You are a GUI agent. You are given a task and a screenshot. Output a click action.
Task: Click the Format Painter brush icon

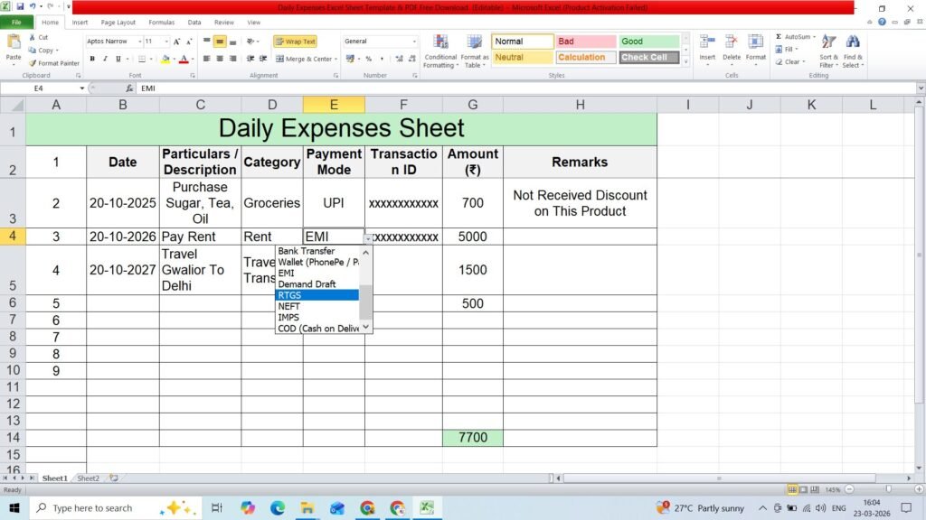pos(33,63)
